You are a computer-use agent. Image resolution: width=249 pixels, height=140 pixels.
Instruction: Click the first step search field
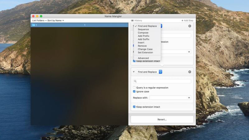[176, 35]
